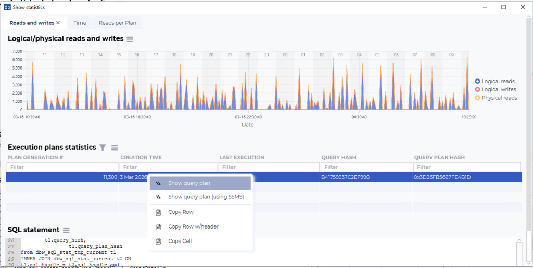Click the 0x3D26FB5687FE4B1D plan hash cell
This screenshot has height=268, width=533.
click(x=467, y=177)
